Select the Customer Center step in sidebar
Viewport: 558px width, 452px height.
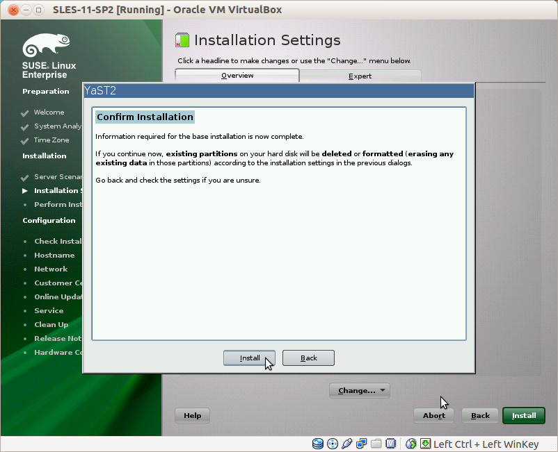point(58,283)
